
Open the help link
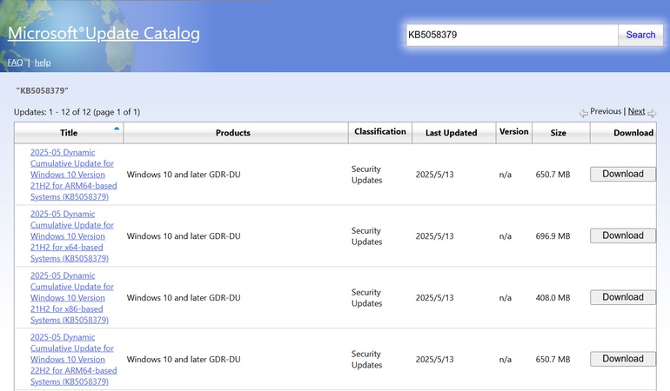[x=43, y=63]
